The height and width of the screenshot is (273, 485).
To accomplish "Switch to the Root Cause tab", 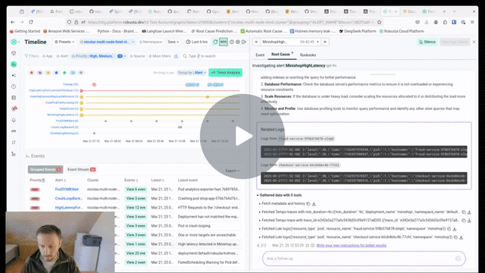I will tap(281, 55).
